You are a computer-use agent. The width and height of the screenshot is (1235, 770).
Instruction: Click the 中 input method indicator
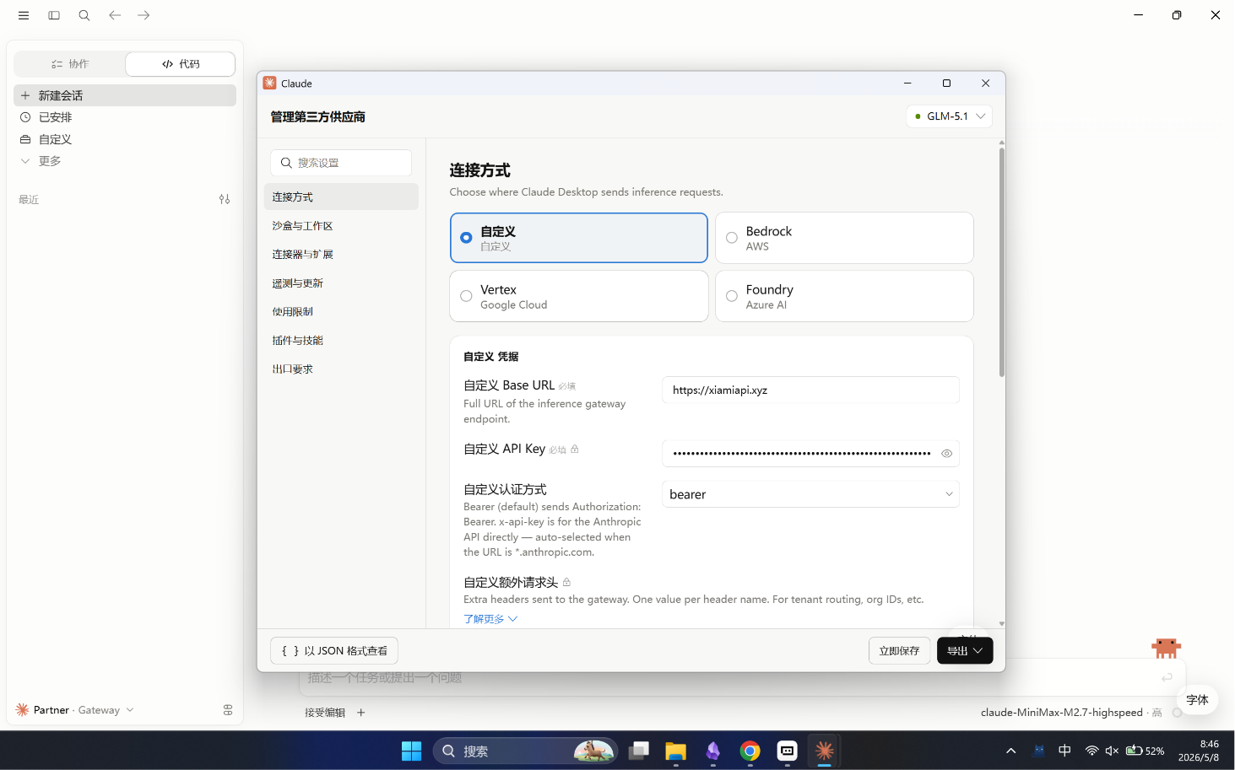click(x=1064, y=751)
